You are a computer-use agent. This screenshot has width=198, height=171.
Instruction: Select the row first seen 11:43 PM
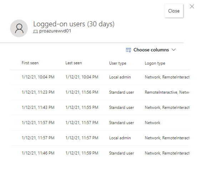tap(100, 107)
